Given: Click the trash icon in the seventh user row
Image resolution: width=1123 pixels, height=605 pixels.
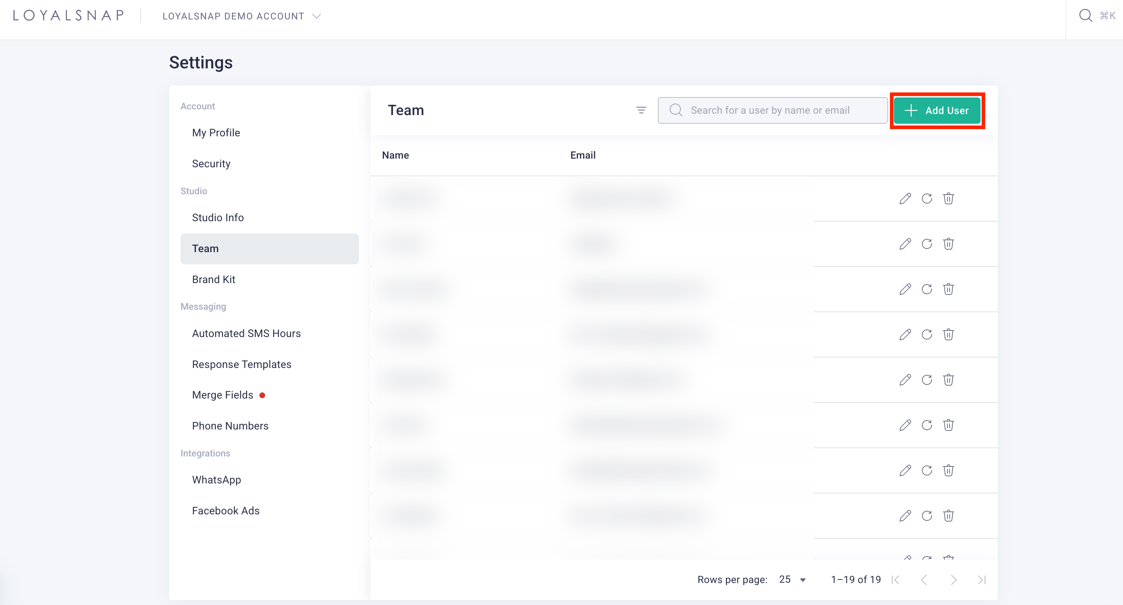Looking at the screenshot, I should coord(948,471).
